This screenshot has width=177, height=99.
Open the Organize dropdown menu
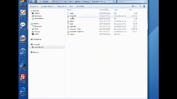pyautogui.click(x=34, y=6)
